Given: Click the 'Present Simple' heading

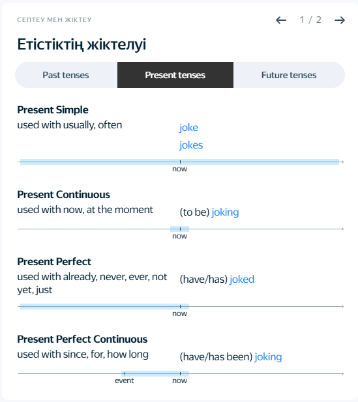Looking at the screenshot, I should click(53, 109).
